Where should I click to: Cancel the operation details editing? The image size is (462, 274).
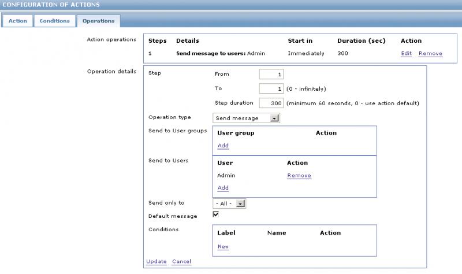click(x=181, y=262)
